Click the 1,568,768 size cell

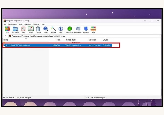pyautogui.click(x=56, y=45)
